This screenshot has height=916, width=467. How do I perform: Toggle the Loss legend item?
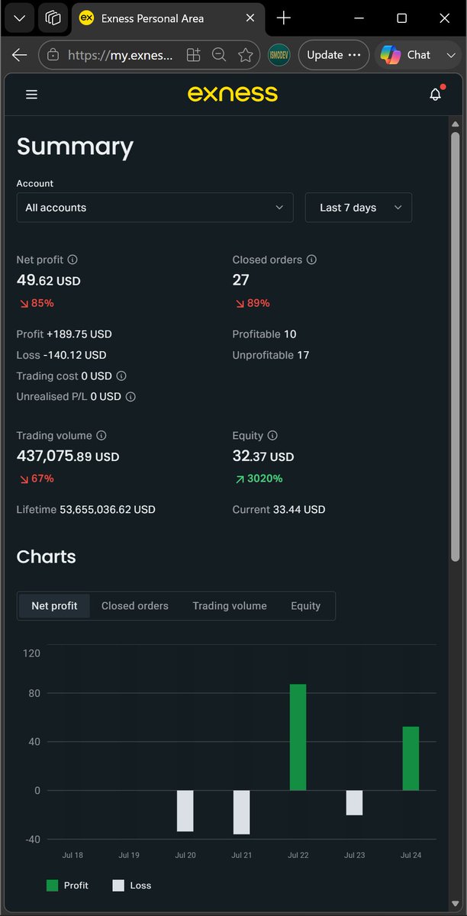(x=132, y=885)
